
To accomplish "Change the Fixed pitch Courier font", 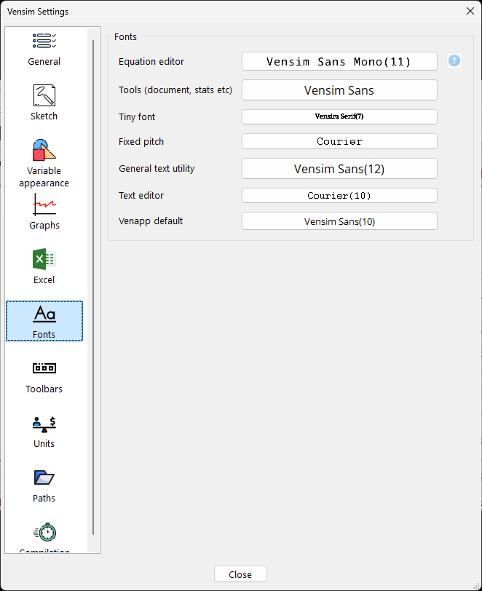I will coord(339,141).
